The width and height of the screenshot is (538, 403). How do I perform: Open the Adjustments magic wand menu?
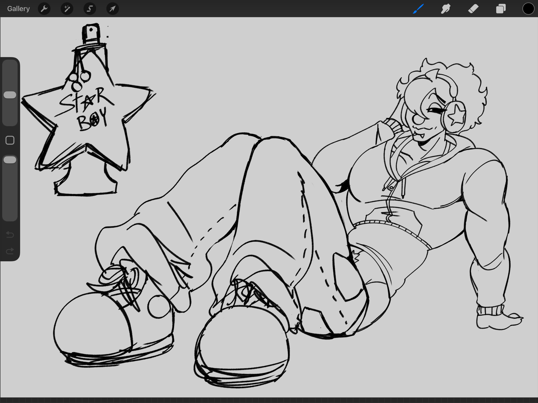click(x=67, y=9)
